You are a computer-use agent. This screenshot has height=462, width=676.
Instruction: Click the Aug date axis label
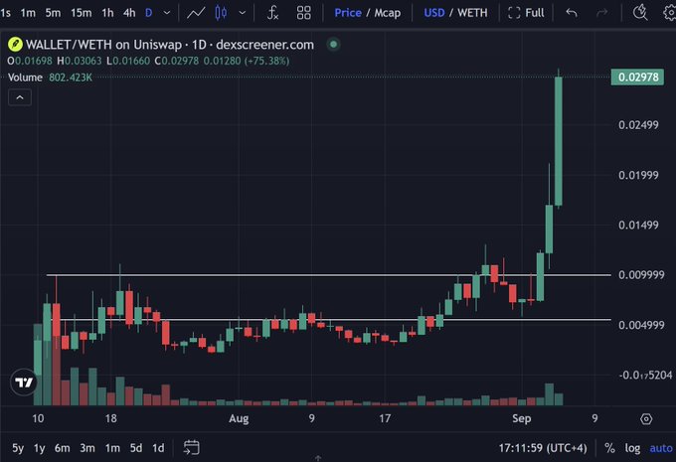coord(239,419)
